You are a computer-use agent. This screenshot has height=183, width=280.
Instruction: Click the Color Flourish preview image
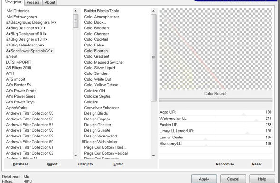click(x=216, y=49)
